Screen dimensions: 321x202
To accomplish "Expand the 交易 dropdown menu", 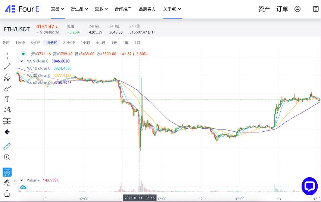I will click(57, 9).
